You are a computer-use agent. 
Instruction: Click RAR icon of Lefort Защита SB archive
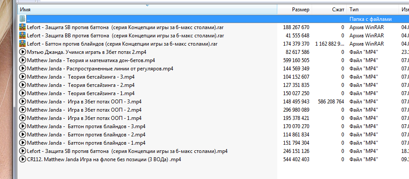point(23,27)
